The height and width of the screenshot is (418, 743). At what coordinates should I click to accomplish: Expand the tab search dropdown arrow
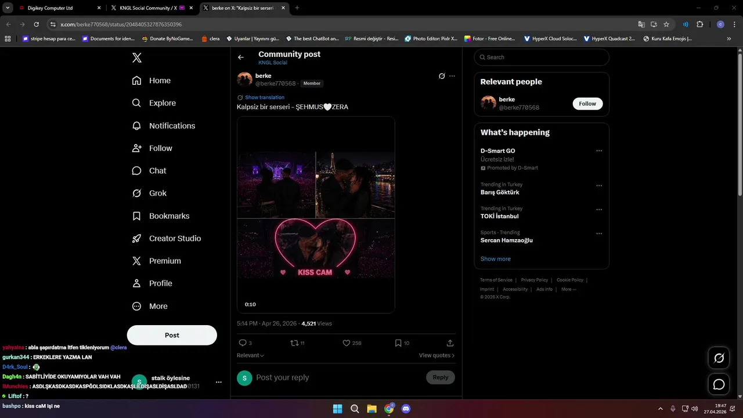pyautogui.click(x=8, y=8)
